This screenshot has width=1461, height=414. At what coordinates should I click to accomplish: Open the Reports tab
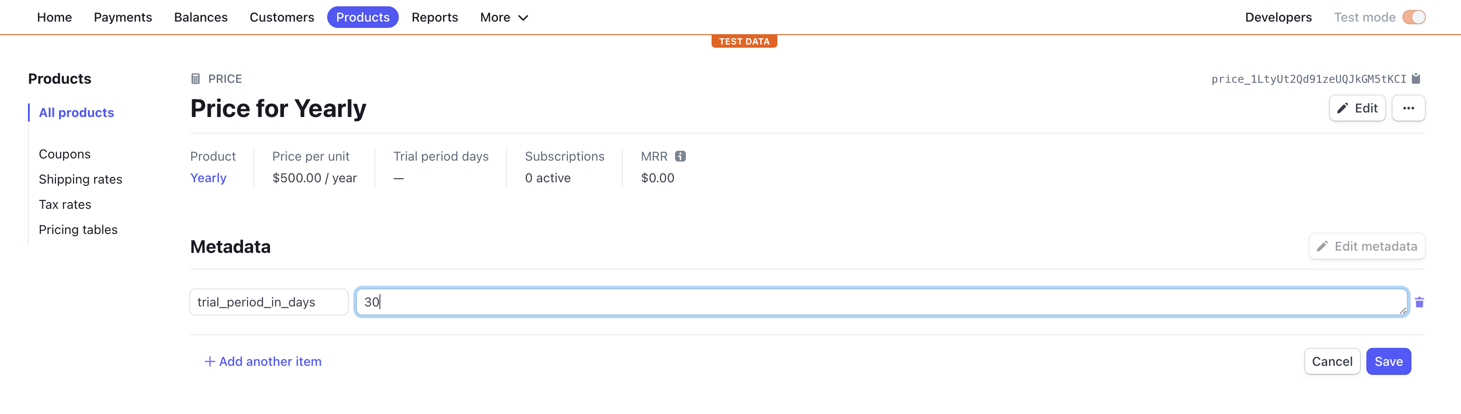(434, 18)
